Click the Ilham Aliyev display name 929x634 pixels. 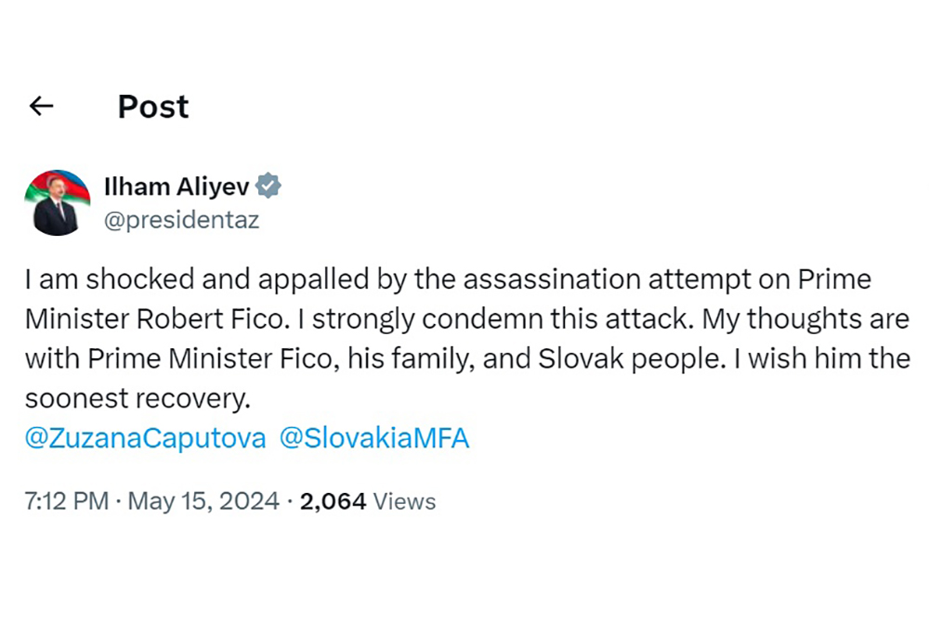click(x=177, y=187)
